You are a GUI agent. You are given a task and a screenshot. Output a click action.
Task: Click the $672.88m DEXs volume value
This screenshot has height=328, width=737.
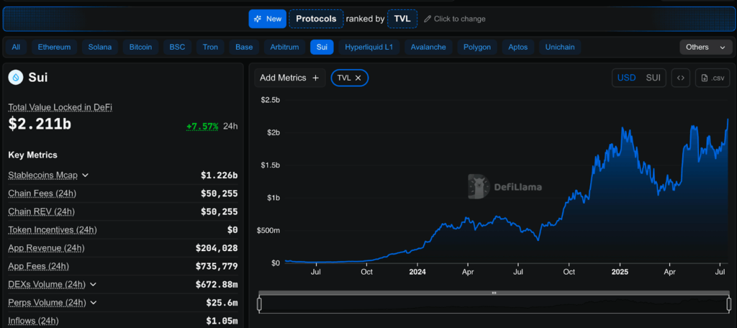click(217, 284)
